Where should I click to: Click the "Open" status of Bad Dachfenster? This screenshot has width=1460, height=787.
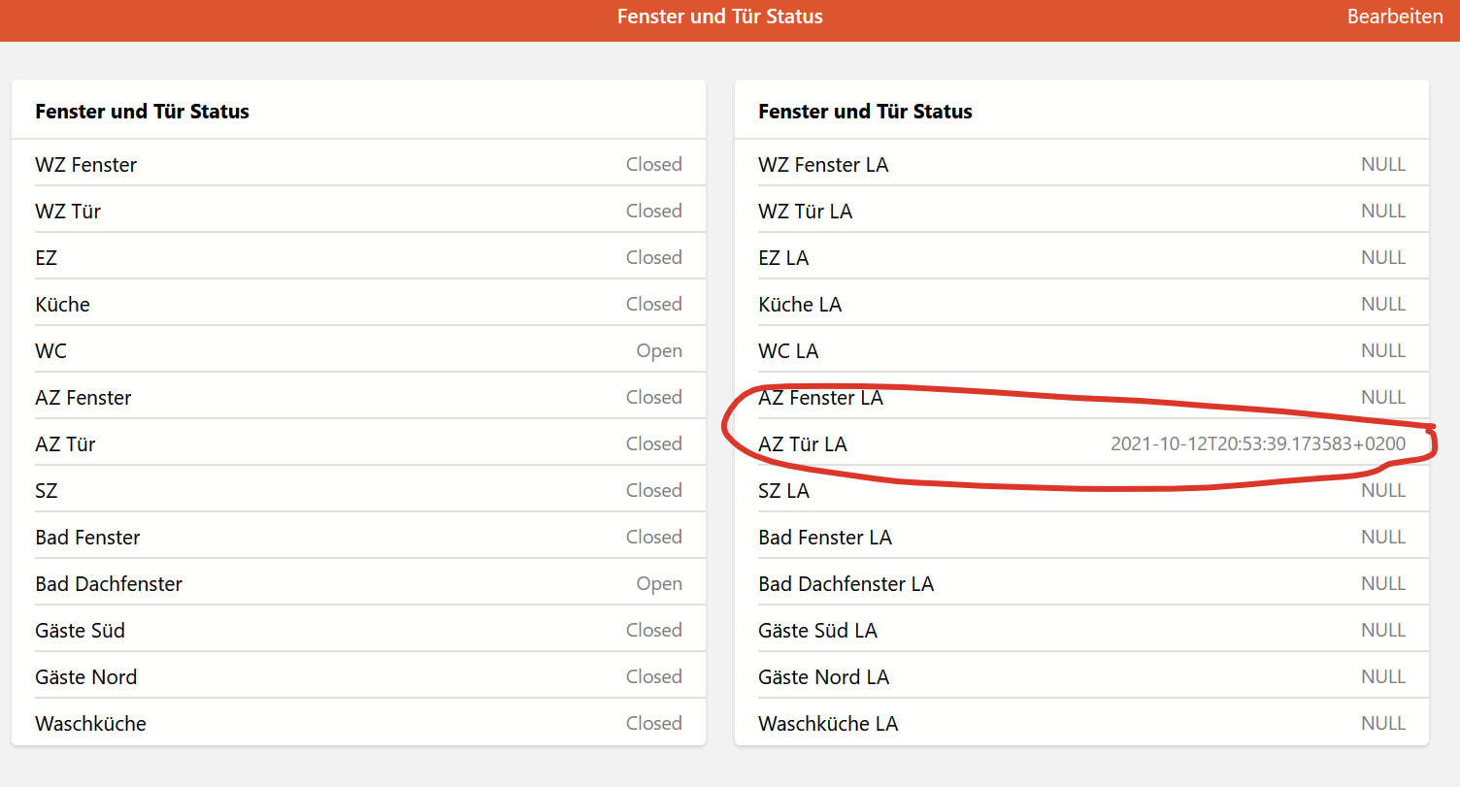659,583
